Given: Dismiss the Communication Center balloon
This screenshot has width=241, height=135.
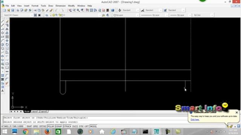Looking at the screenshot, I should 237,112.
